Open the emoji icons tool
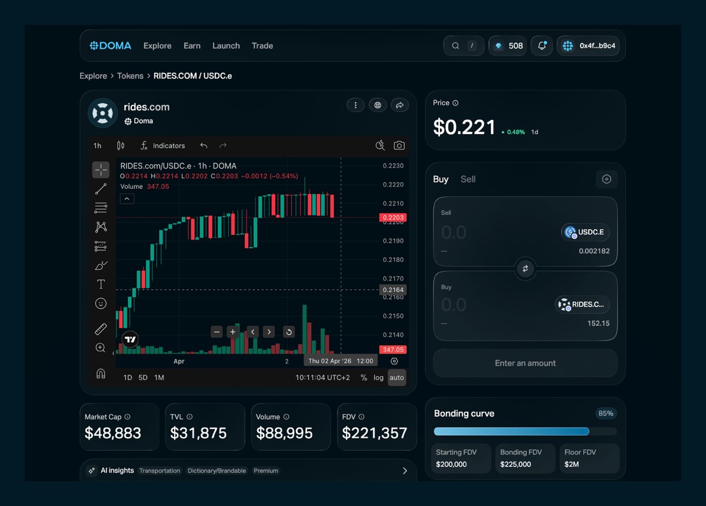 pos(101,304)
